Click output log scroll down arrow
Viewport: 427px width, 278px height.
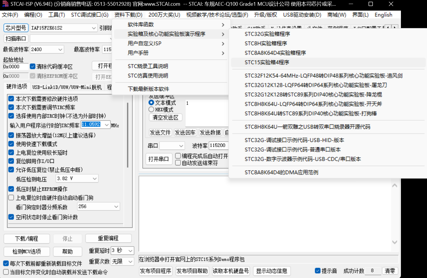(x=395, y=242)
